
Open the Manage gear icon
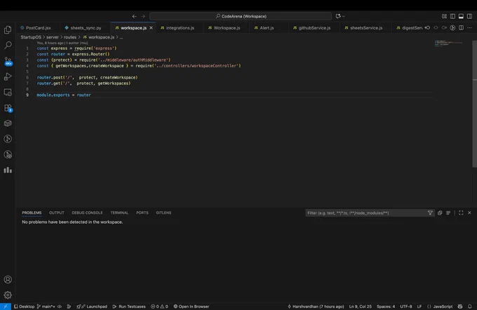pos(8,295)
